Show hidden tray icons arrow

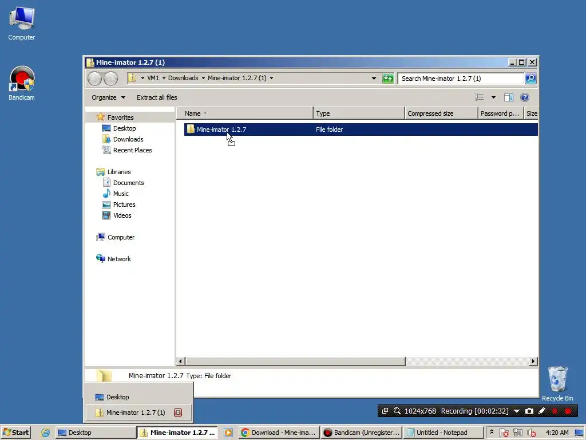tap(492, 432)
